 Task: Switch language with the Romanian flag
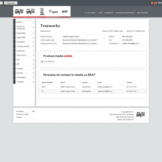152,3
